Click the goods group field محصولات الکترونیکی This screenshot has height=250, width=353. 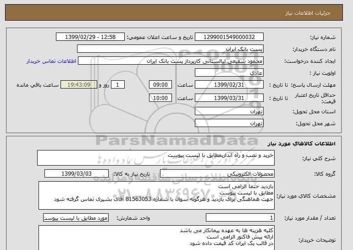[x=217, y=174]
